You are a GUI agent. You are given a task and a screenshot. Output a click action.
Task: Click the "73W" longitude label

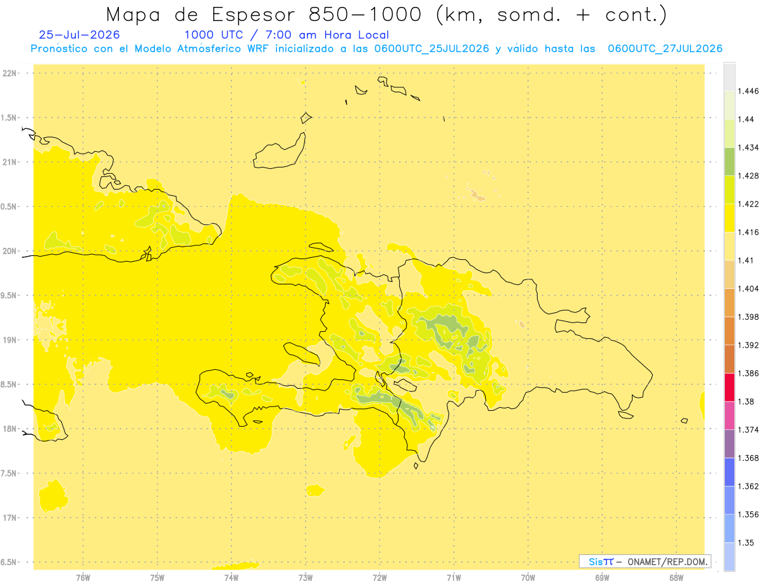tap(305, 577)
